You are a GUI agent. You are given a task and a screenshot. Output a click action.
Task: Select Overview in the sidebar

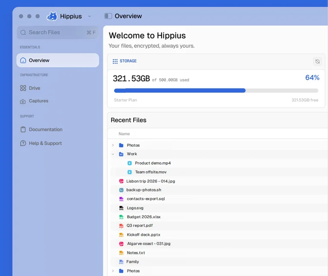(x=58, y=60)
